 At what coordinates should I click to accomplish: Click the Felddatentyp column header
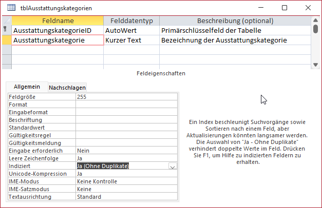(131, 20)
